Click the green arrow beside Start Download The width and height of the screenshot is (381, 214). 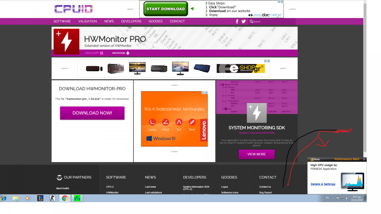coord(192,9)
